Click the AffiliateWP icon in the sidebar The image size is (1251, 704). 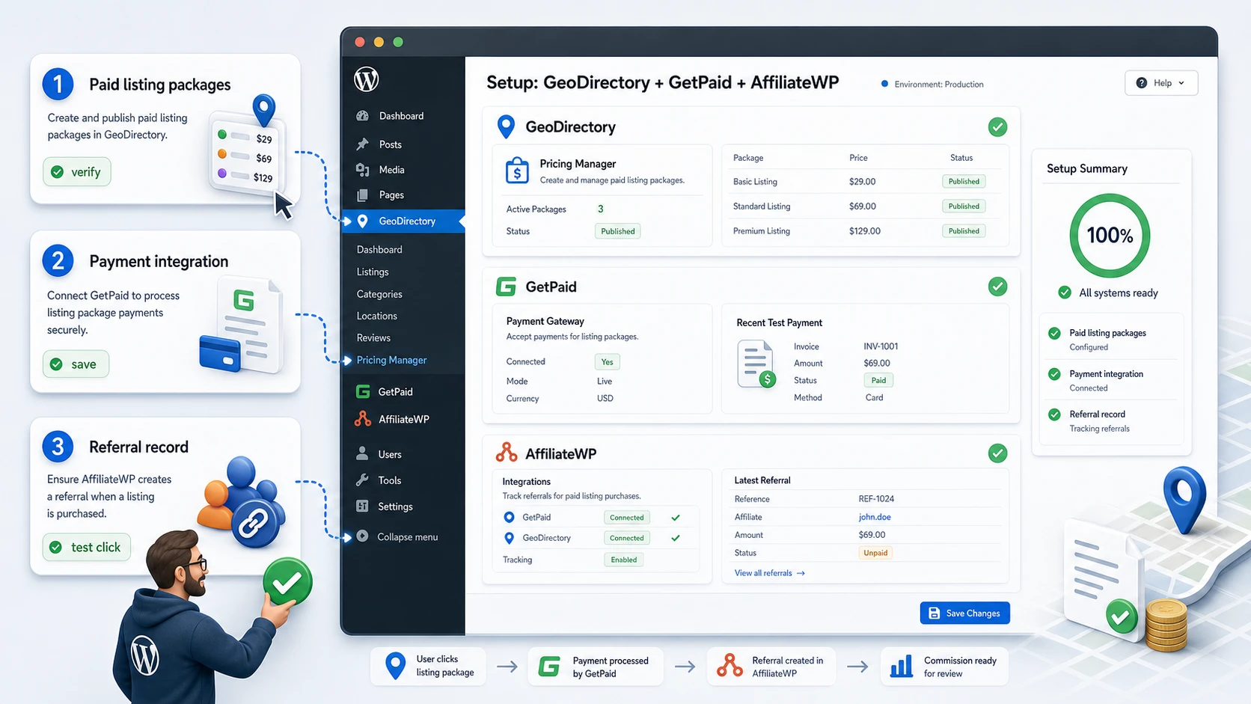(x=363, y=419)
